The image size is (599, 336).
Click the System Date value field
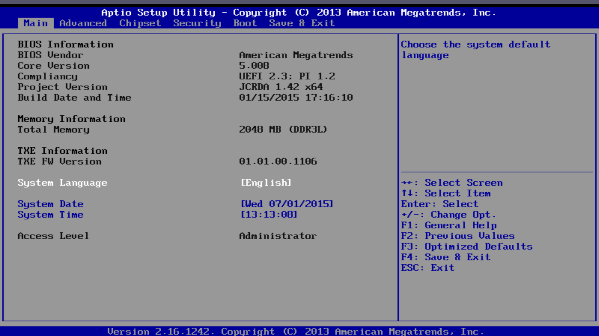[287, 204]
